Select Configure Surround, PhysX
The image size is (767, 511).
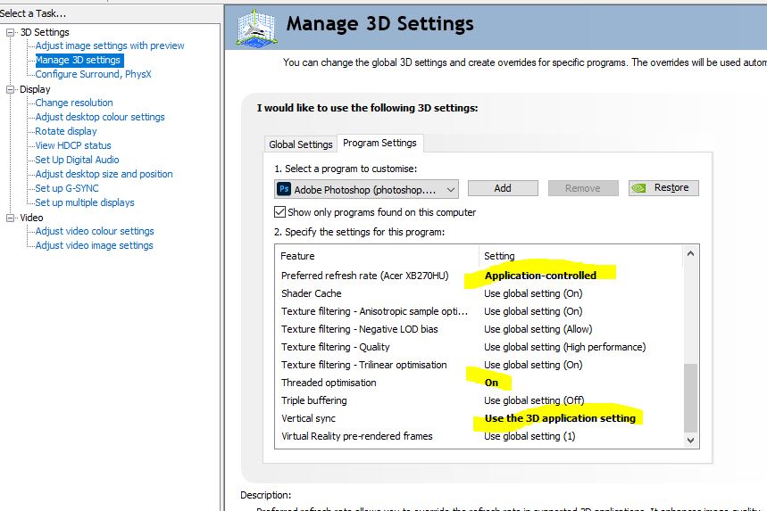click(94, 74)
